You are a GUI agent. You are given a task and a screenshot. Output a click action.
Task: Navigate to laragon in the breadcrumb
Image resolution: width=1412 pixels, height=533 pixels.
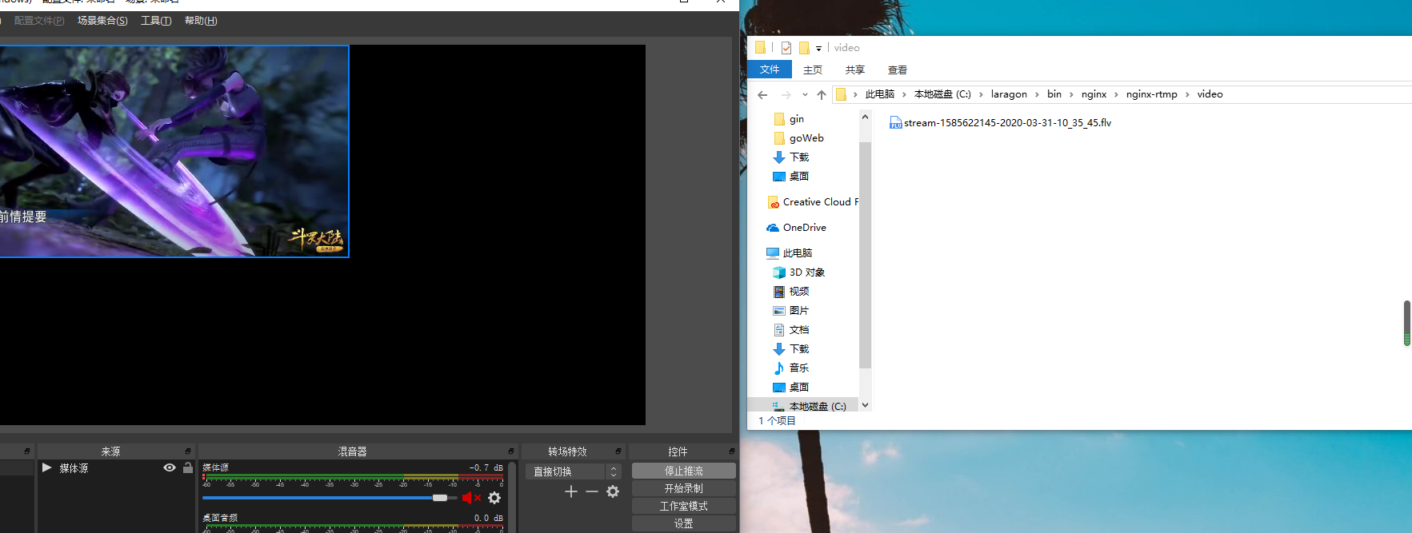pyautogui.click(x=1009, y=94)
